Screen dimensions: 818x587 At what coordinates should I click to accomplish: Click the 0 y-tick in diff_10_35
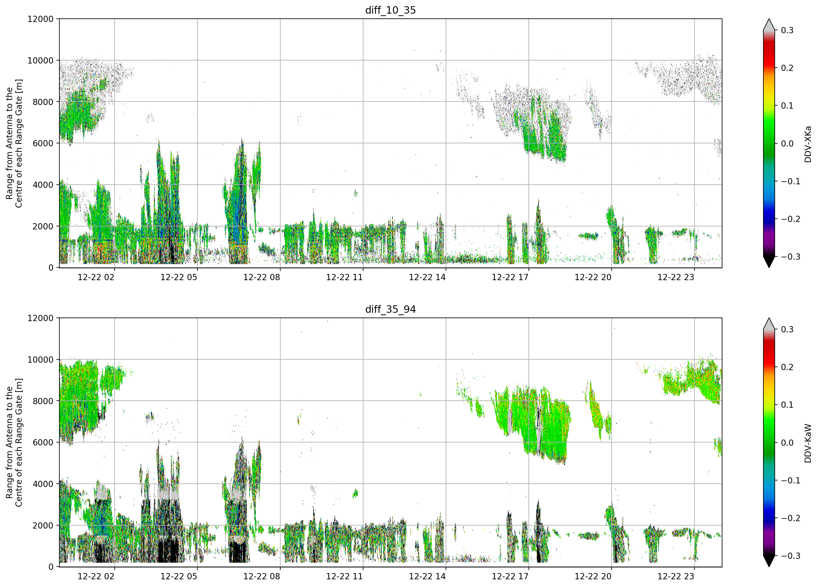(51, 268)
